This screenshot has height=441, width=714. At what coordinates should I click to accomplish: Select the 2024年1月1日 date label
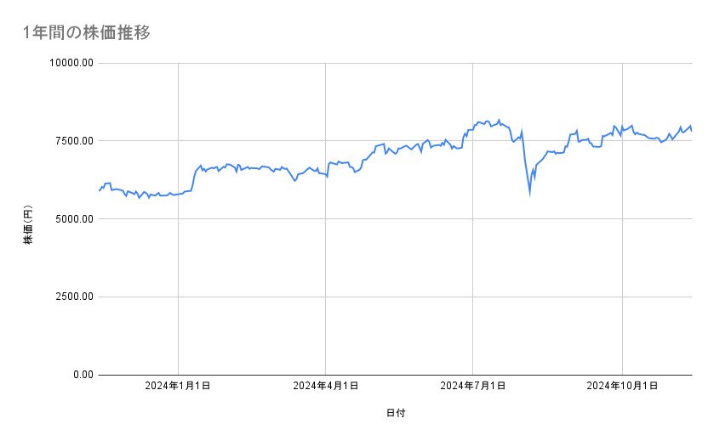click(x=178, y=387)
